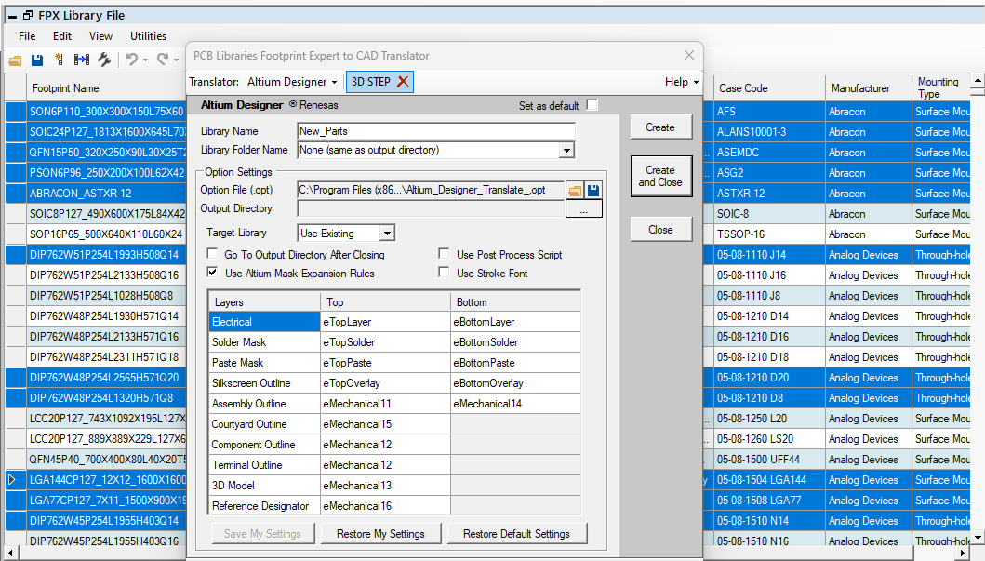
Task: Click the 05-08-1500 UFF44 case code cell
Action: pyautogui.click(x=769, y=460)
